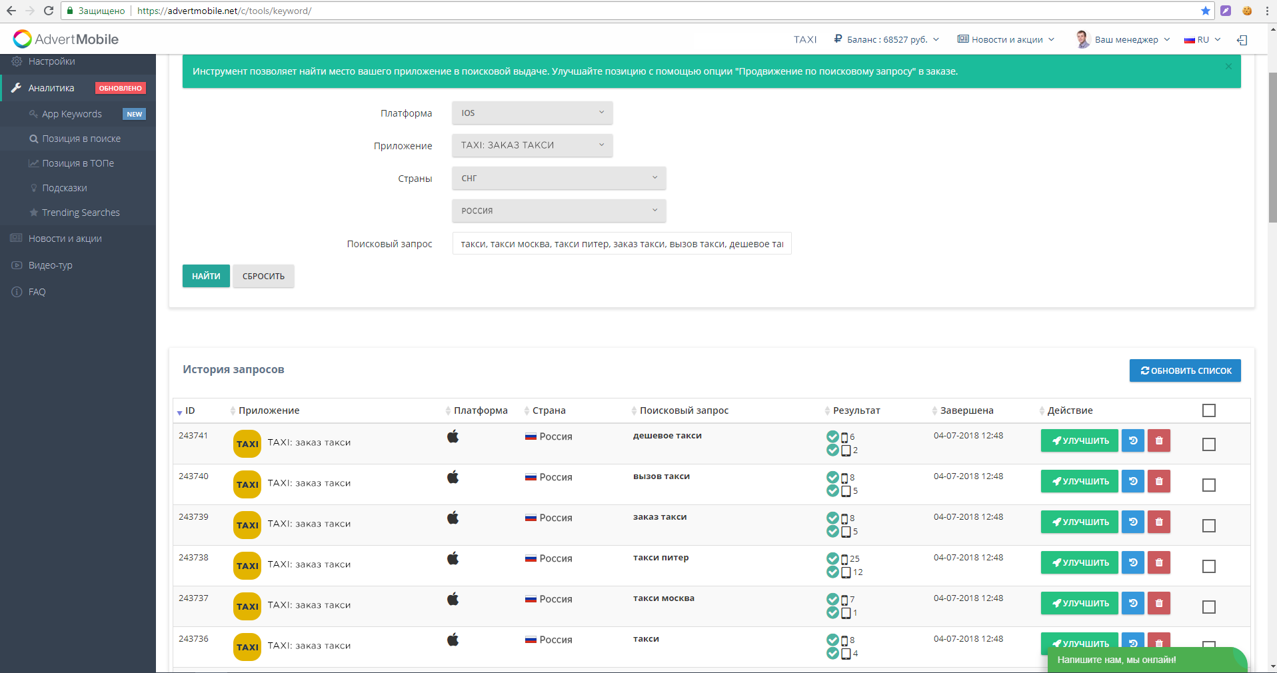Click the browser reload icon
Image resolution: width=1277 pixels, height=673 pixels.
[48, 11]
